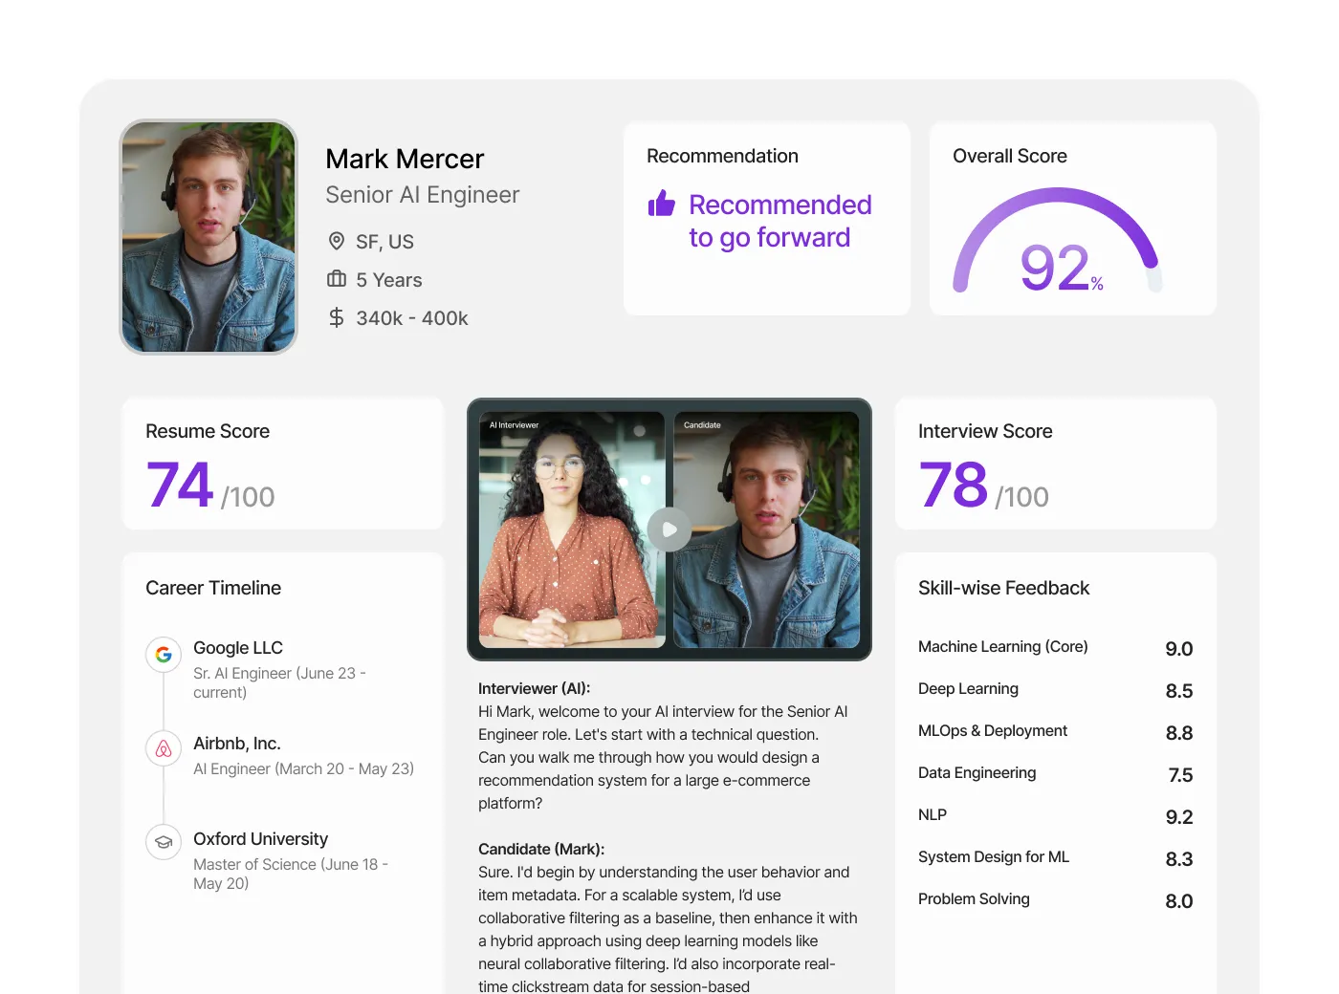Image resolution: width=1339 pixels, height=994 pixels.
Task: Click the Candidate (Mark): transcript label
Action: (x=541, y=849)
